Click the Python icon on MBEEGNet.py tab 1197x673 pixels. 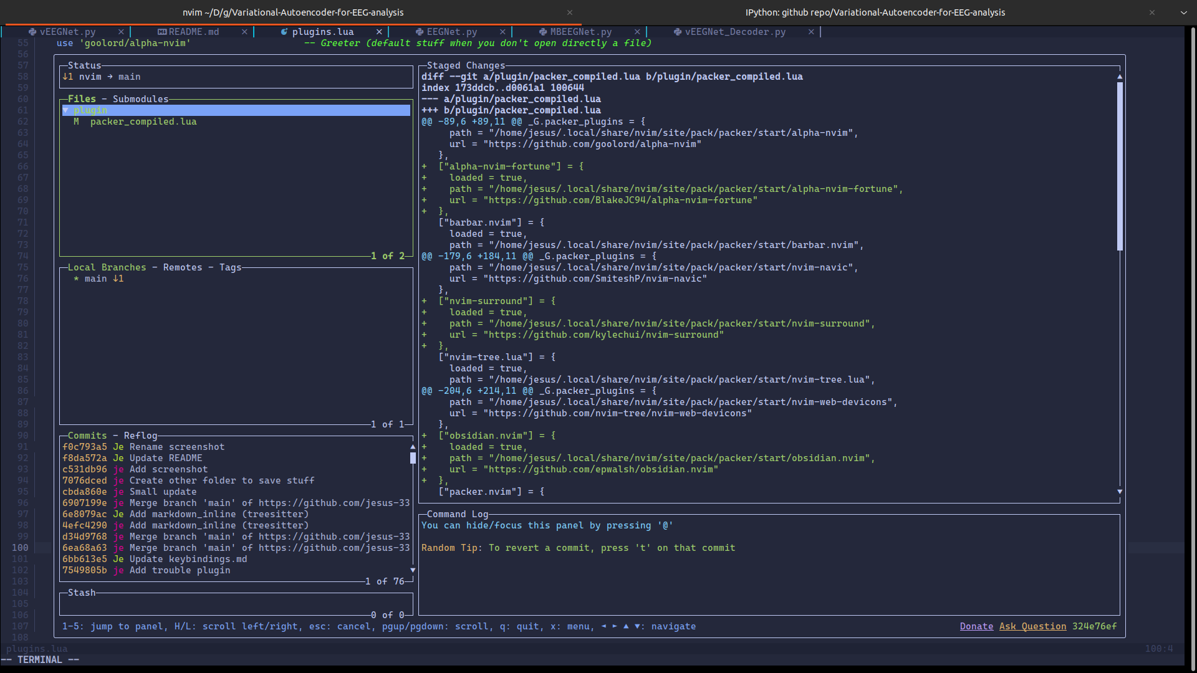tap(543, 32)
